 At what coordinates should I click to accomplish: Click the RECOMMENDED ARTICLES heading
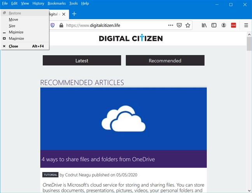(82, 82)
